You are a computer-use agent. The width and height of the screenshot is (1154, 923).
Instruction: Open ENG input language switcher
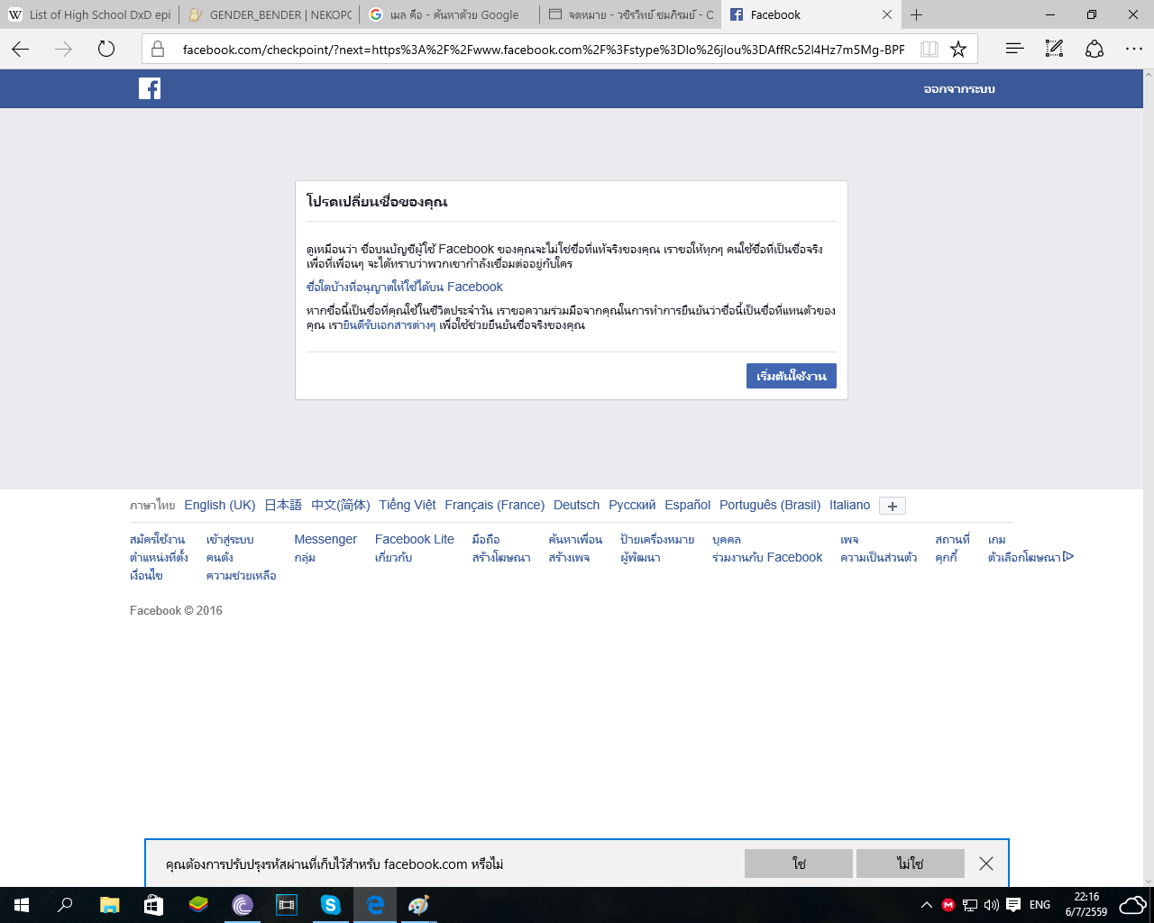[x=1040, y=905]
